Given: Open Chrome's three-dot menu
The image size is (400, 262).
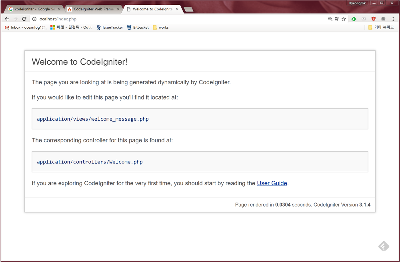Looking at the screenshot, I should point(393,19).
